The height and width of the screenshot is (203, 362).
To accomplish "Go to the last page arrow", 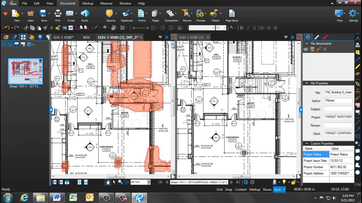I will point(238,182).
